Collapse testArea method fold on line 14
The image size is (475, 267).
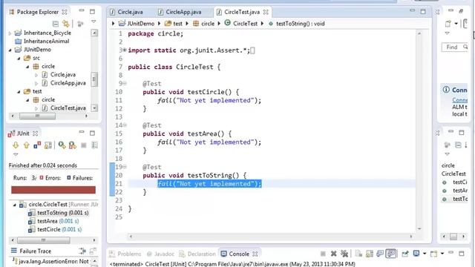(125, 125)
